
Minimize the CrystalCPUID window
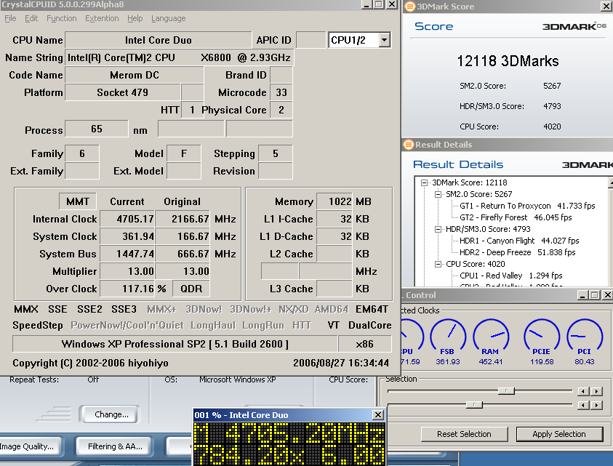[x=366, y=4]
